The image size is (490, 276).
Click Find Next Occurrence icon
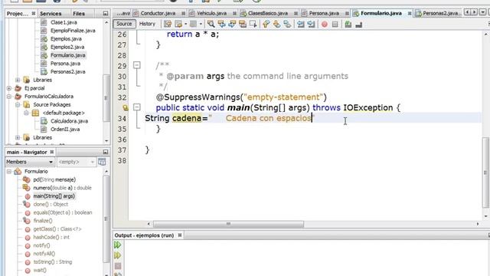coord(232,24)
